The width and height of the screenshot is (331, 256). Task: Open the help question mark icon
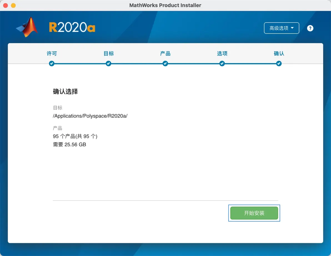310,28
